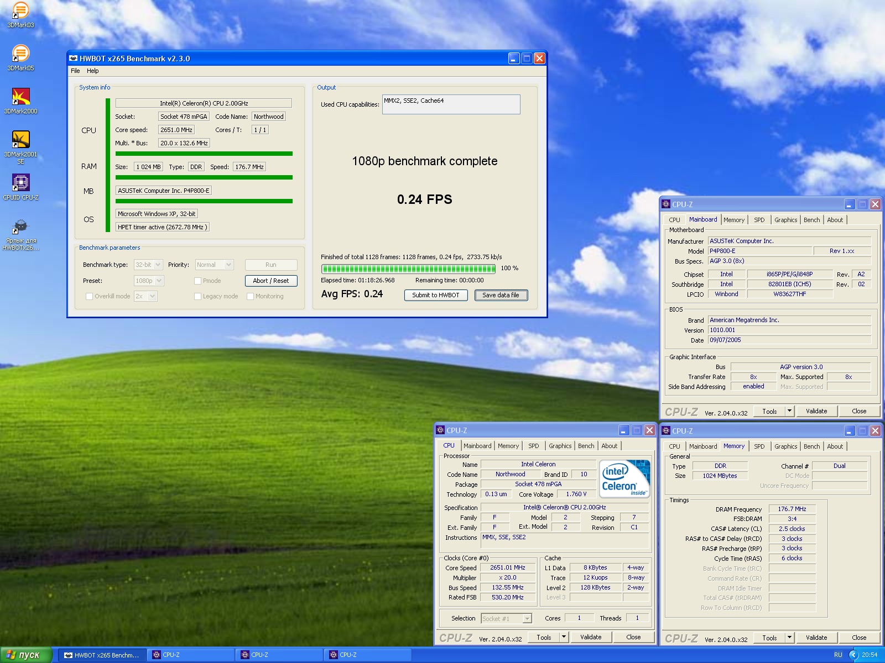Screen dimensions: 885x663
Task: Click CPU-Z Mainboard window title icon
Action: click(666, 204)
